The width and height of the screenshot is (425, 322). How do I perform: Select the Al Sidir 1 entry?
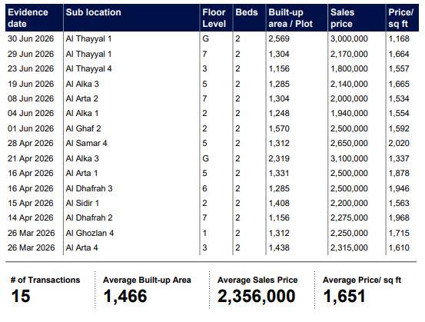click(82, 203)
